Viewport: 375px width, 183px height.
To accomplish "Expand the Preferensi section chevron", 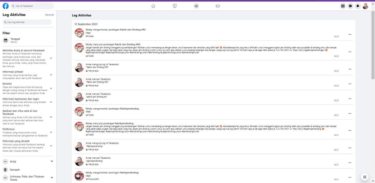I will click(x=51, y=132).
